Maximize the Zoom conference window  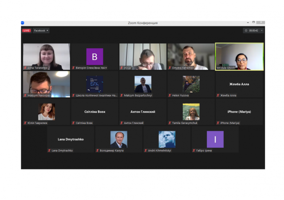point(253,22)
